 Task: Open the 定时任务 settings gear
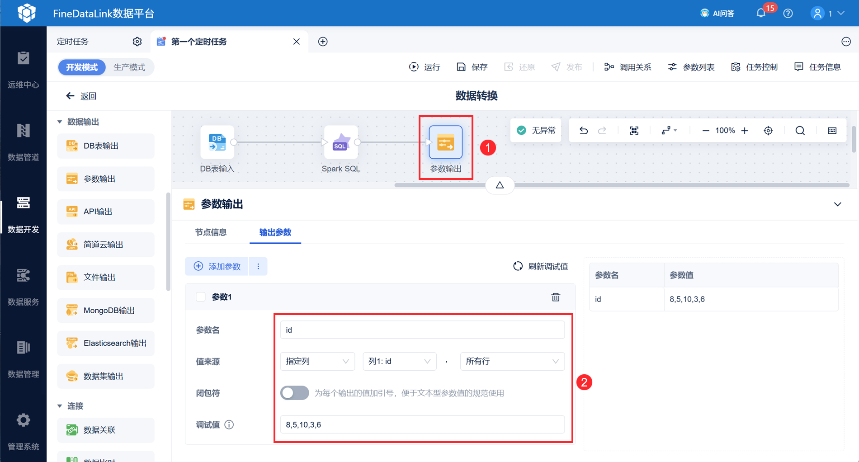137,42
